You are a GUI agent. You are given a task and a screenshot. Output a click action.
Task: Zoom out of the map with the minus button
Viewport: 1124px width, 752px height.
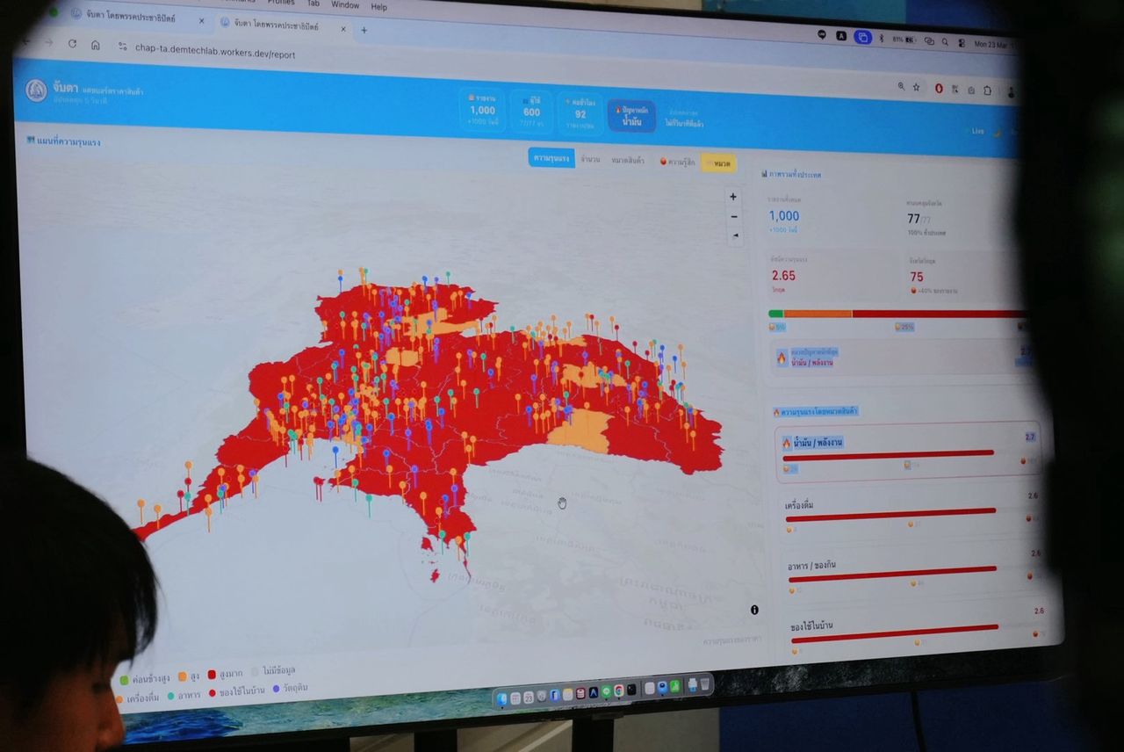pos(734,217)
